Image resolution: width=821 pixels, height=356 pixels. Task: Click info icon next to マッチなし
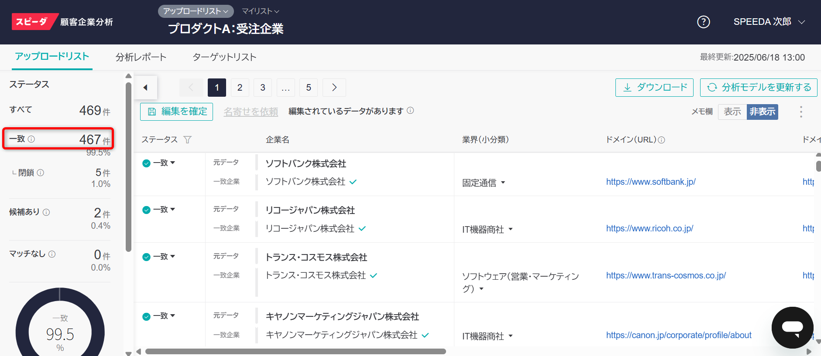52,254
